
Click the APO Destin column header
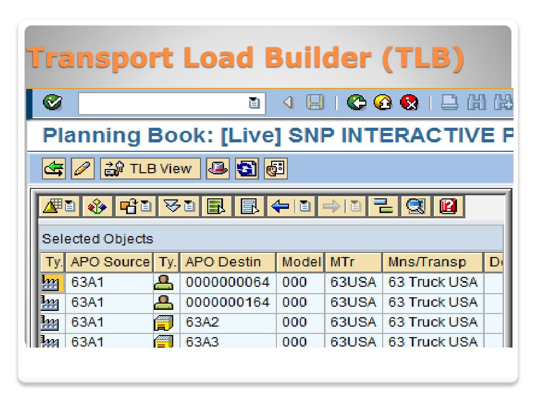click(228, 262)
